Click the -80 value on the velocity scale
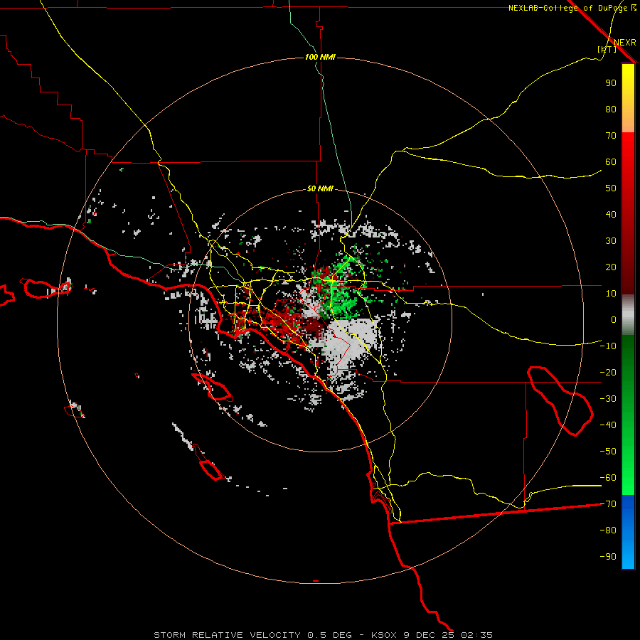640x640 pixels. tap(609, 530)
